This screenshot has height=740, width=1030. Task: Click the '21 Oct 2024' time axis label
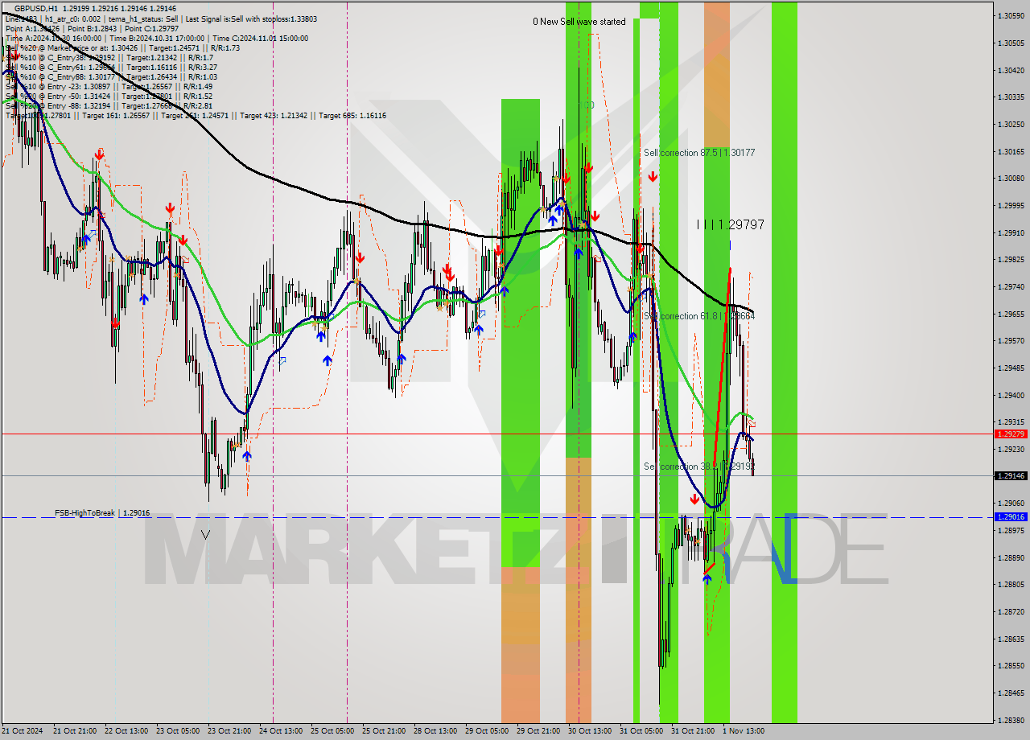coord(24,731)
